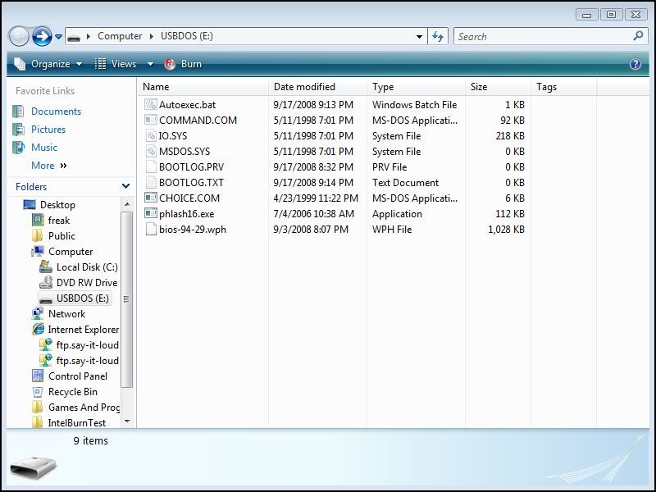Click the magnifier search icon

639,36
